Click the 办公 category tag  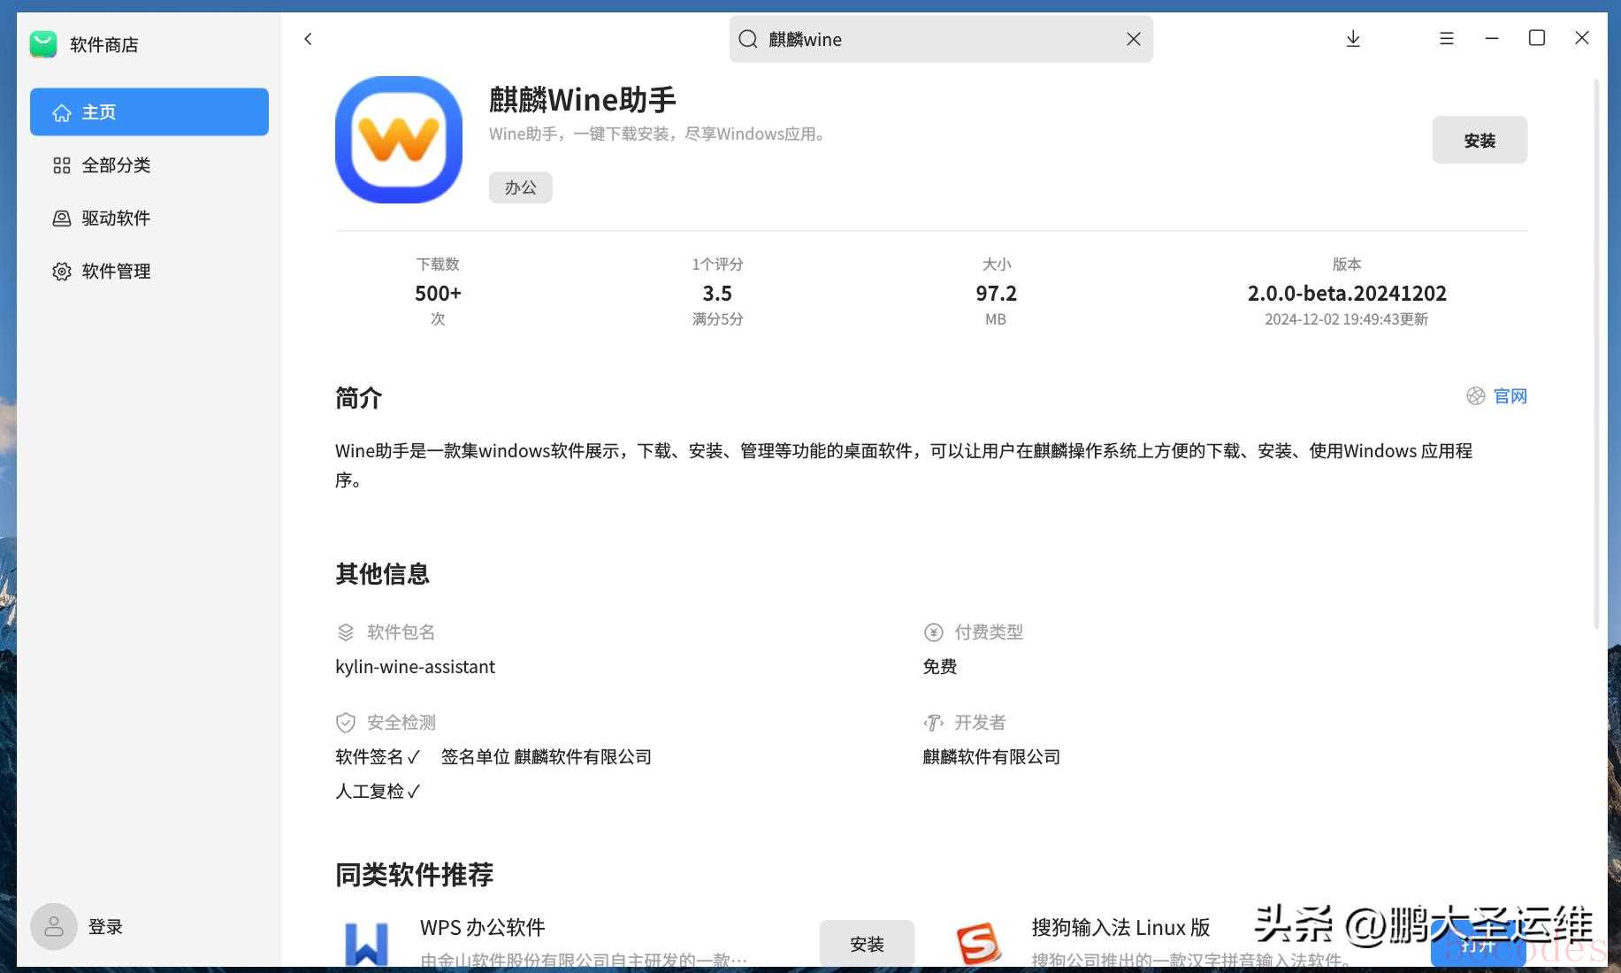[x=520, y=188]
